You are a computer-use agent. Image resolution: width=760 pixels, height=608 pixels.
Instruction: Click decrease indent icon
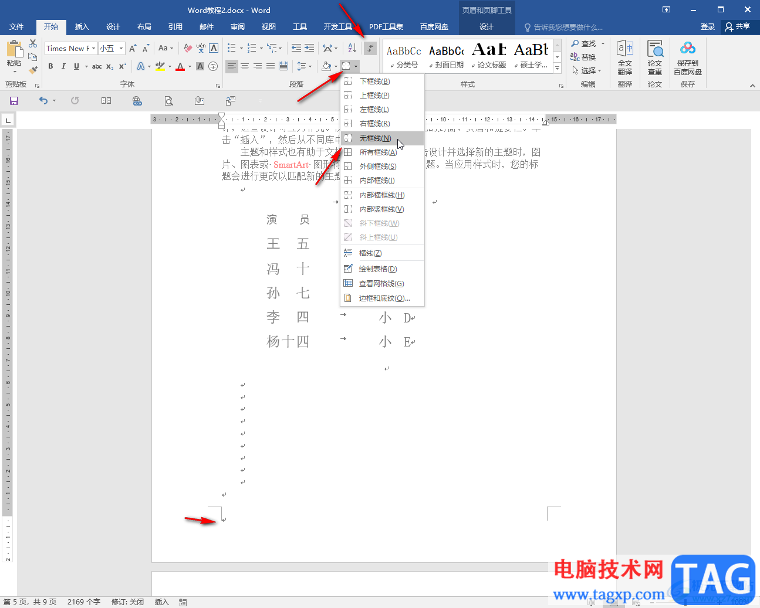[x=296, y=48]
